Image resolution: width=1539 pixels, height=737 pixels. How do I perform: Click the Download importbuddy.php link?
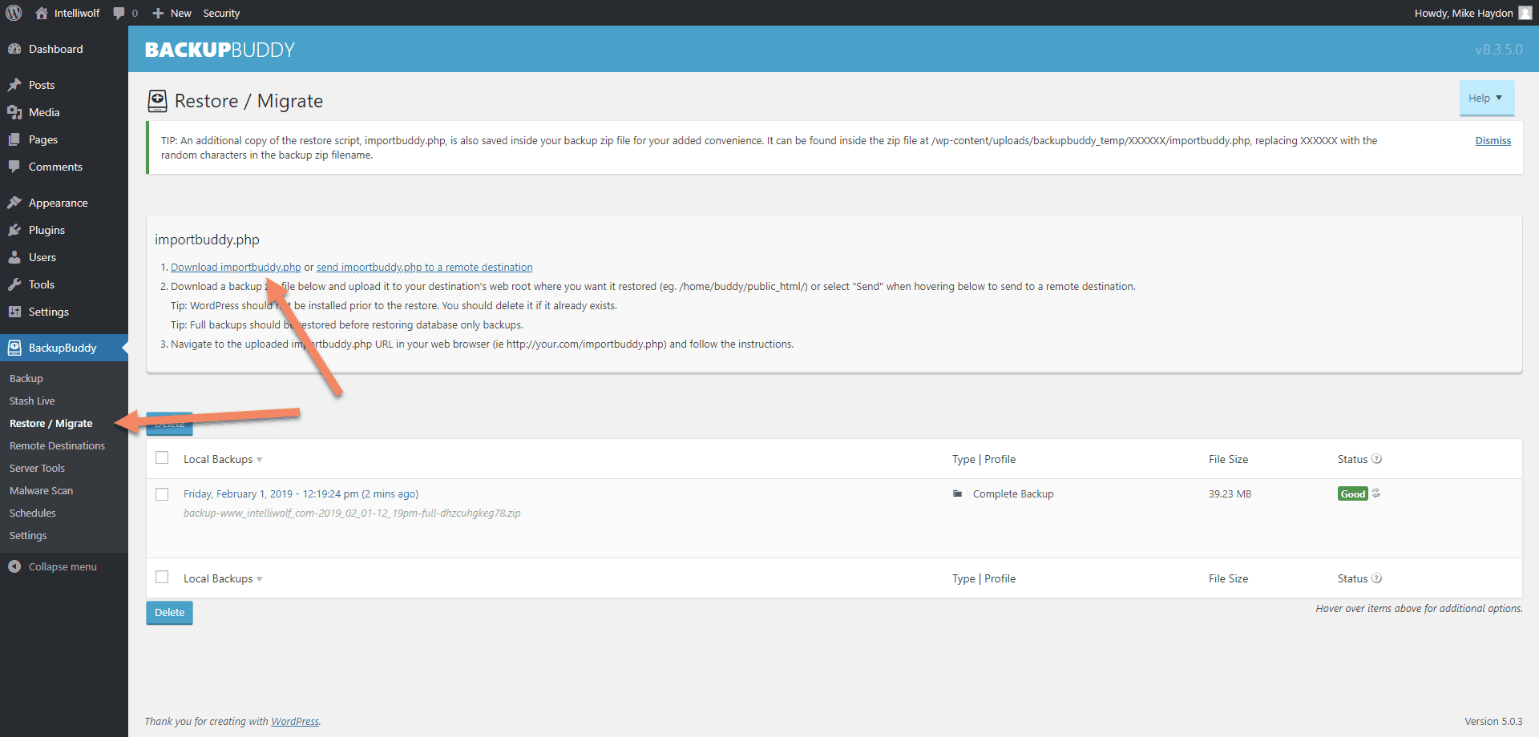pyautogui.click(x=235, y=267)
